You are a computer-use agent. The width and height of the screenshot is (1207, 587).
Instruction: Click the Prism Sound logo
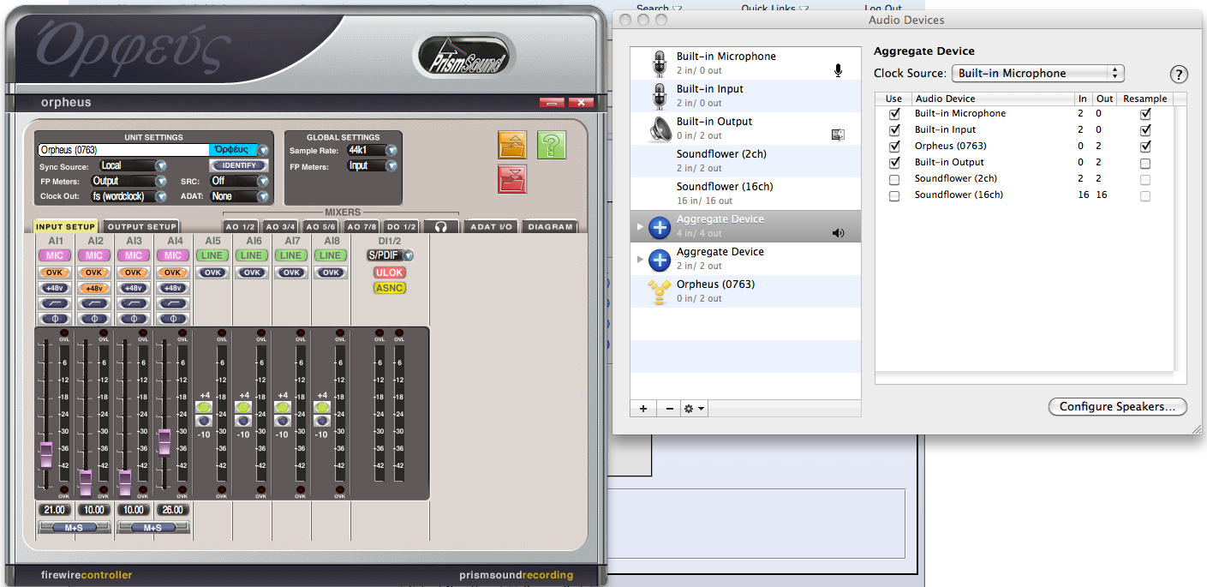pos(463,57)
